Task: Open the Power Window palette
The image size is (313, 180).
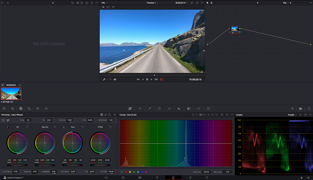Action: click(x=159, y=109)
